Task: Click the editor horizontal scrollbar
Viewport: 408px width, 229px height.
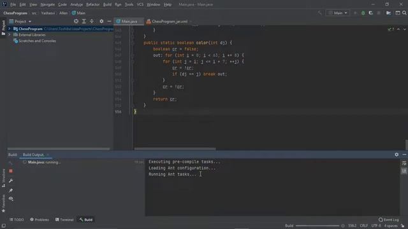Action: tap(175, 149)
